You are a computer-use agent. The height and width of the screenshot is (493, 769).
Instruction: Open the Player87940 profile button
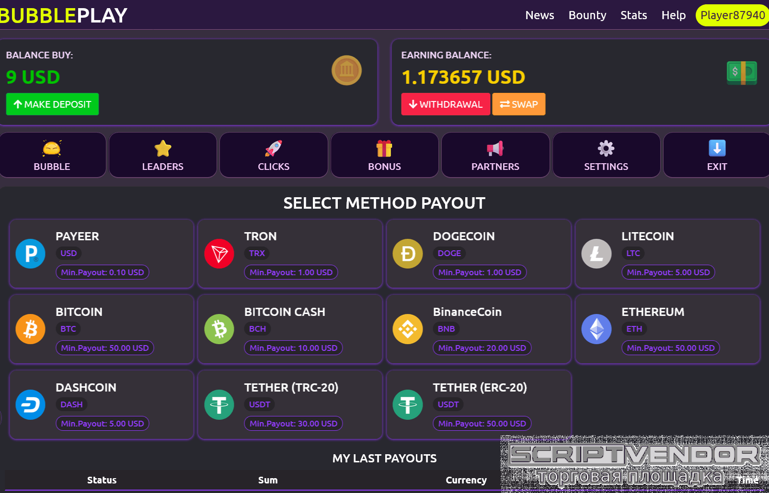point(733,15)
